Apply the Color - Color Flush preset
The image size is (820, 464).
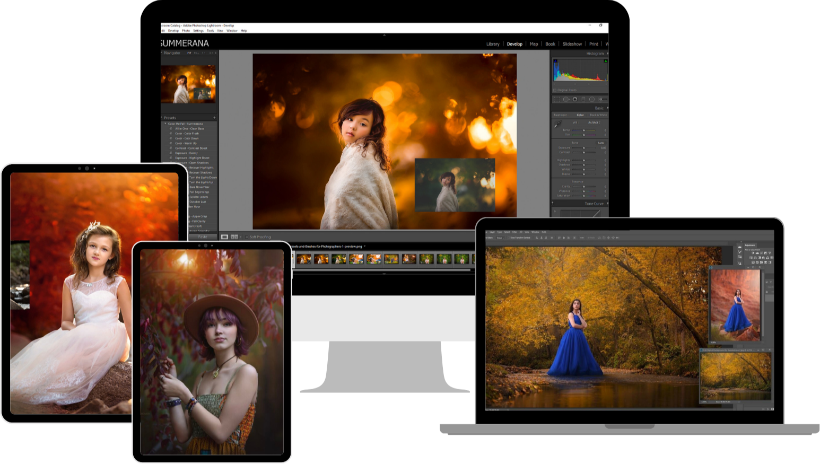click(187, 134)
